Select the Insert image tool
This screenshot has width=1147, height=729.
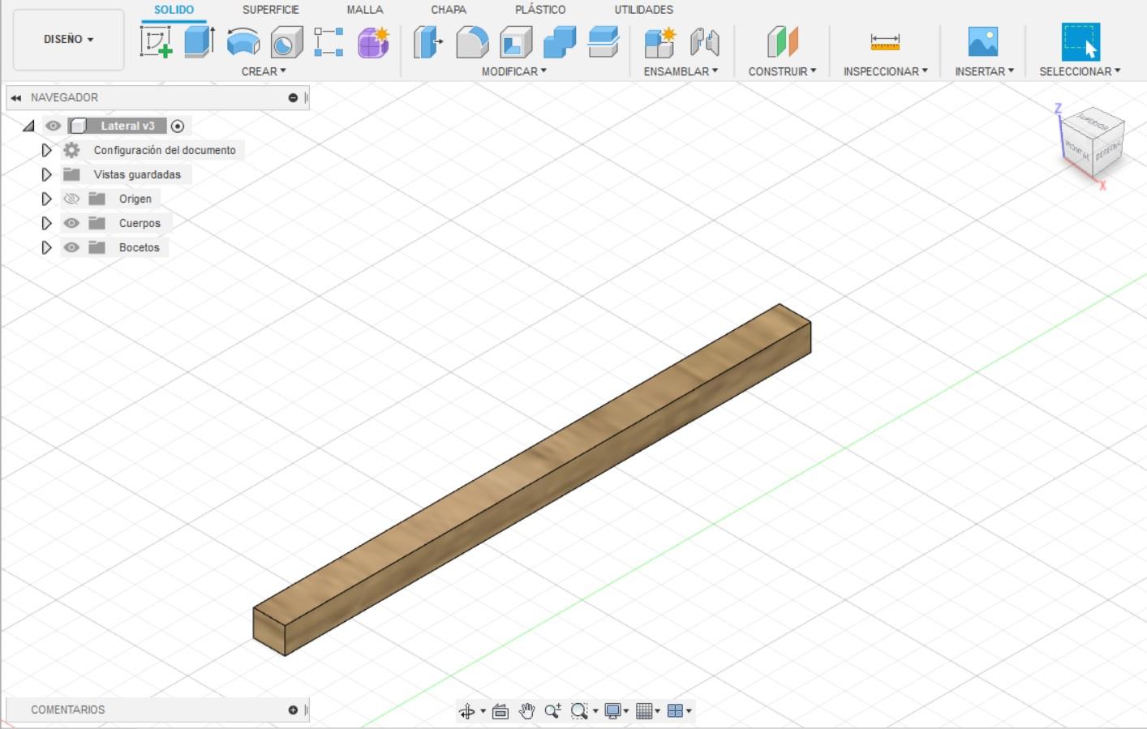tap(983, 41)
